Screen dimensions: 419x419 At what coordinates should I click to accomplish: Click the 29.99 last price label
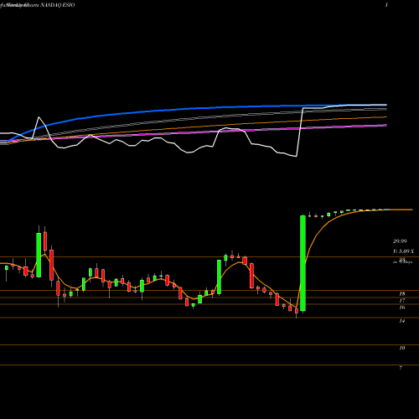click(400, 241)
